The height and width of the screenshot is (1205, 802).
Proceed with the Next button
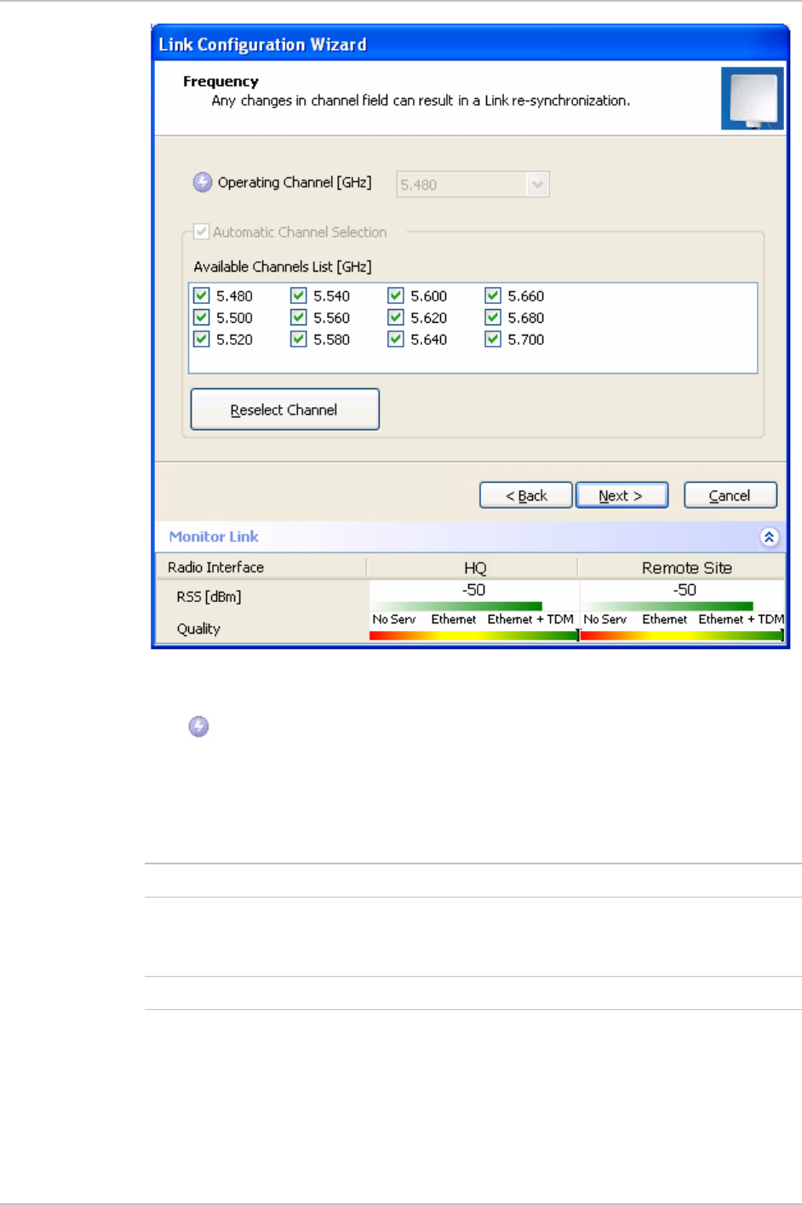click(622, 496)
